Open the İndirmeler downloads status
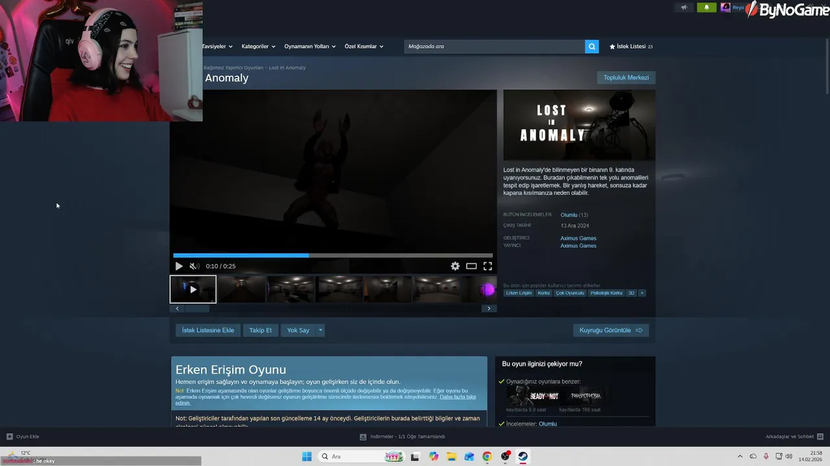The height and width of the screenshot is (466, 830). [x=403, y=437]
